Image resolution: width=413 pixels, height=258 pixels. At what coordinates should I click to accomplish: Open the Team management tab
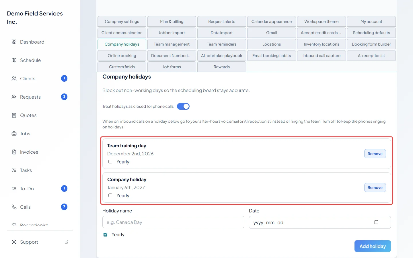coord(172,44)
